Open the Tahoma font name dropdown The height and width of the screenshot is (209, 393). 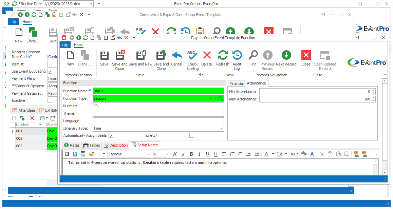point(148,154)
